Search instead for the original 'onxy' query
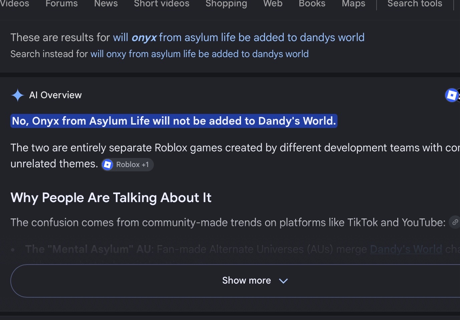This screenshot has height=320, width=460. pyautogui.click(x=199, y=54)
